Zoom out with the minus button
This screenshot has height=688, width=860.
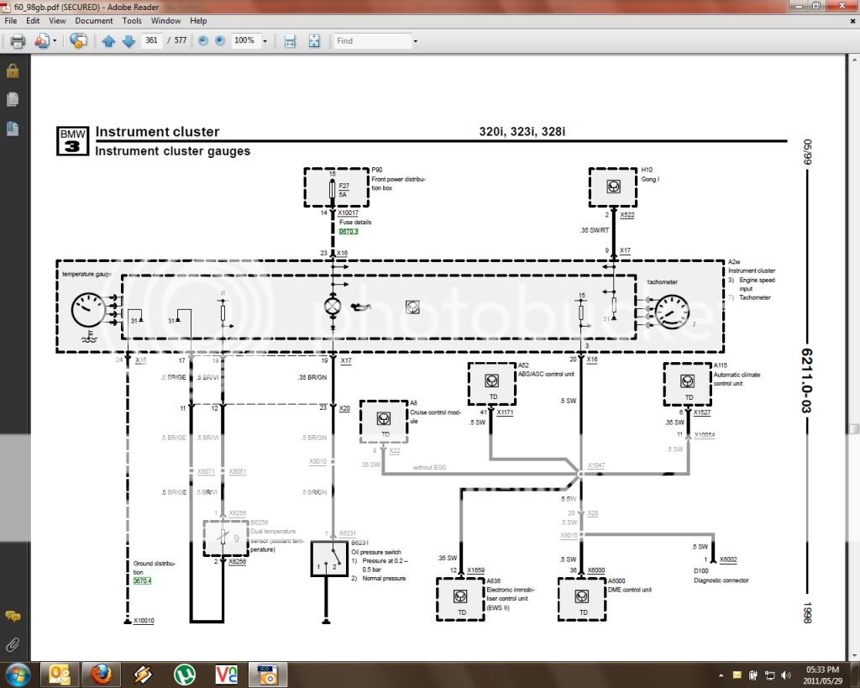point(203,40)
